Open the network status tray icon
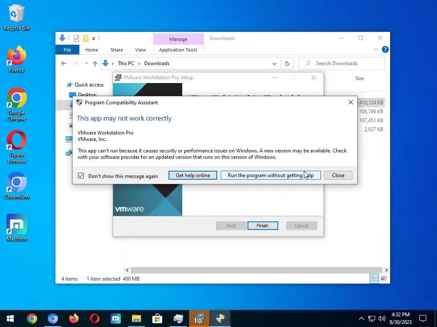Viewport: 437px width, 327px height. 372,318
